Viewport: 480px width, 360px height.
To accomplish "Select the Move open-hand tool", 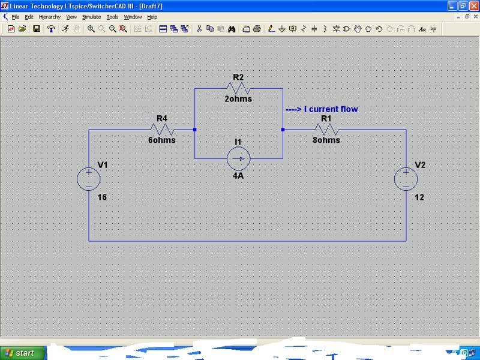I will point(358,29).
